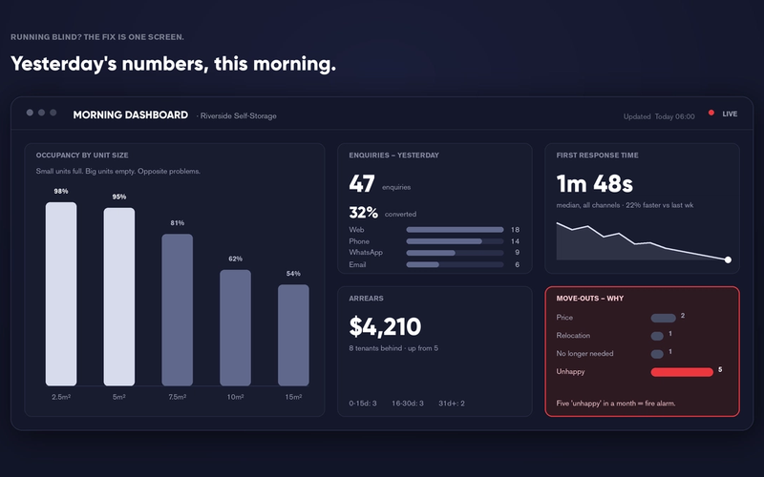Click the Email enquiries progress bar
Image resolution: width=764 pixels, height=477 pixels.
point(456,265)
